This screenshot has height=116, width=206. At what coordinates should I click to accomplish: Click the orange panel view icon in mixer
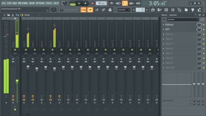(22, 15)
